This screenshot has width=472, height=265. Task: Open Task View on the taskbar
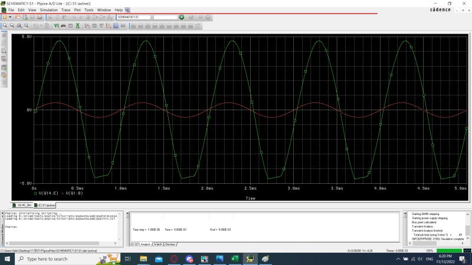127,259
